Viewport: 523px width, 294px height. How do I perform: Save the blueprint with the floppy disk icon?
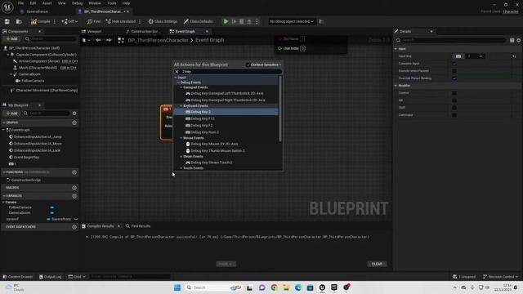pos(7,21)
